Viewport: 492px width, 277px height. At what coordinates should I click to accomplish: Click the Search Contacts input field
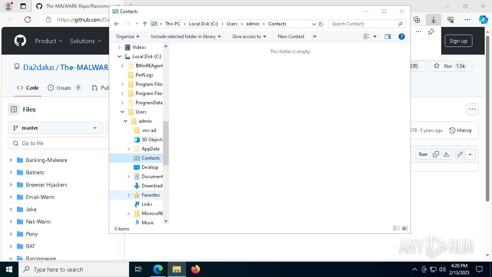(363, 24)
